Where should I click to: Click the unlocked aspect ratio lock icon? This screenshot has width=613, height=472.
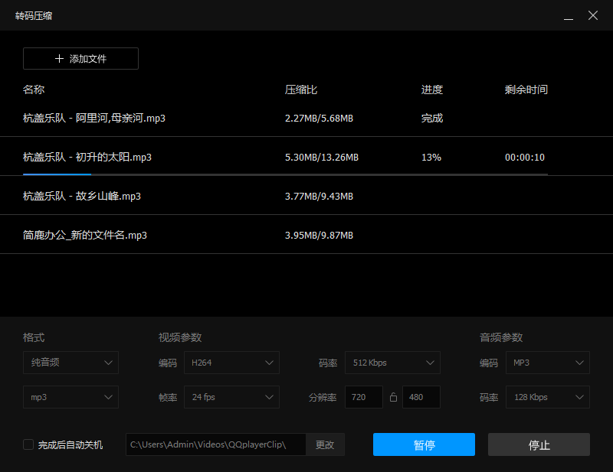point(393,397)
